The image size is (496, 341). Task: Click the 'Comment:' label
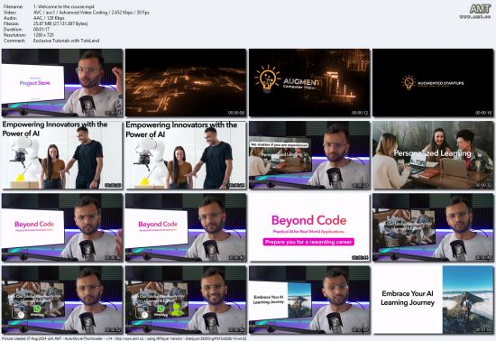point(14,41)
